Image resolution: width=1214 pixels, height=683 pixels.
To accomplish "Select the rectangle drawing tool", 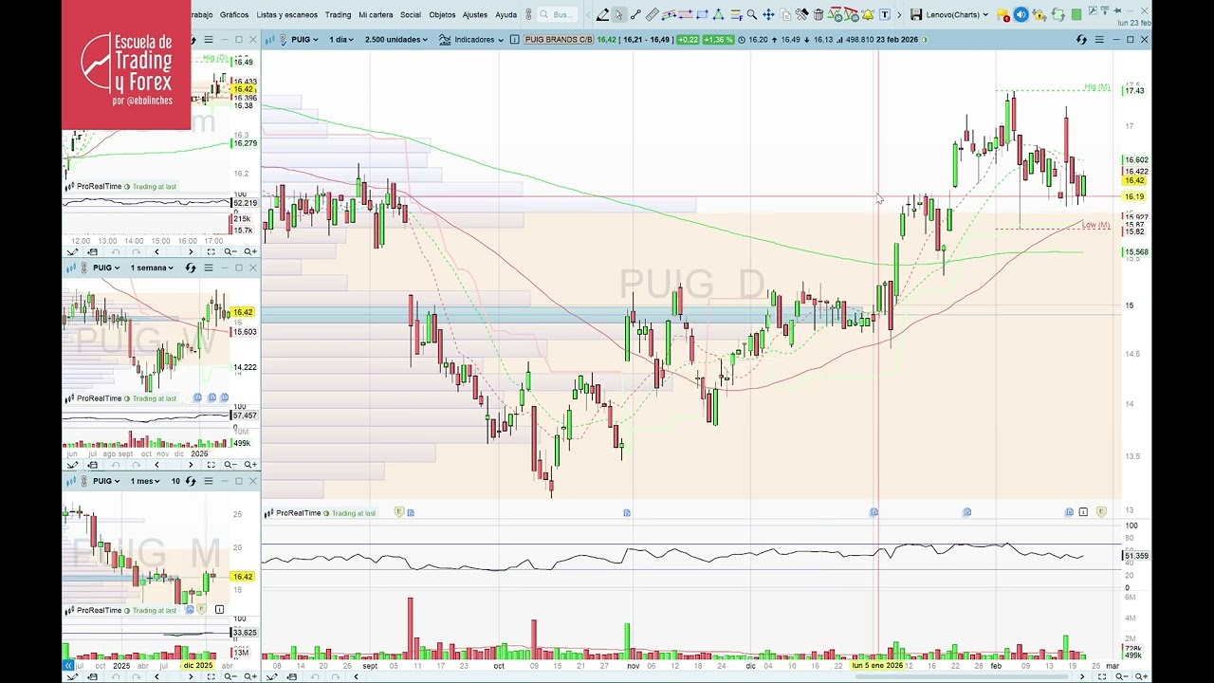I will tap(702, 14).
